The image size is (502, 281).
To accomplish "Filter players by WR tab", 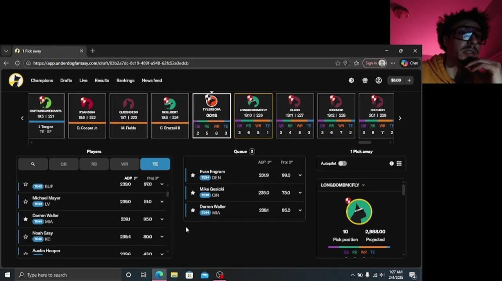I will [x=124, y=164].
